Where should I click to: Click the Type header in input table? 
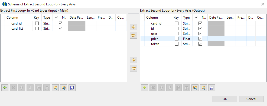pos(47,18)
